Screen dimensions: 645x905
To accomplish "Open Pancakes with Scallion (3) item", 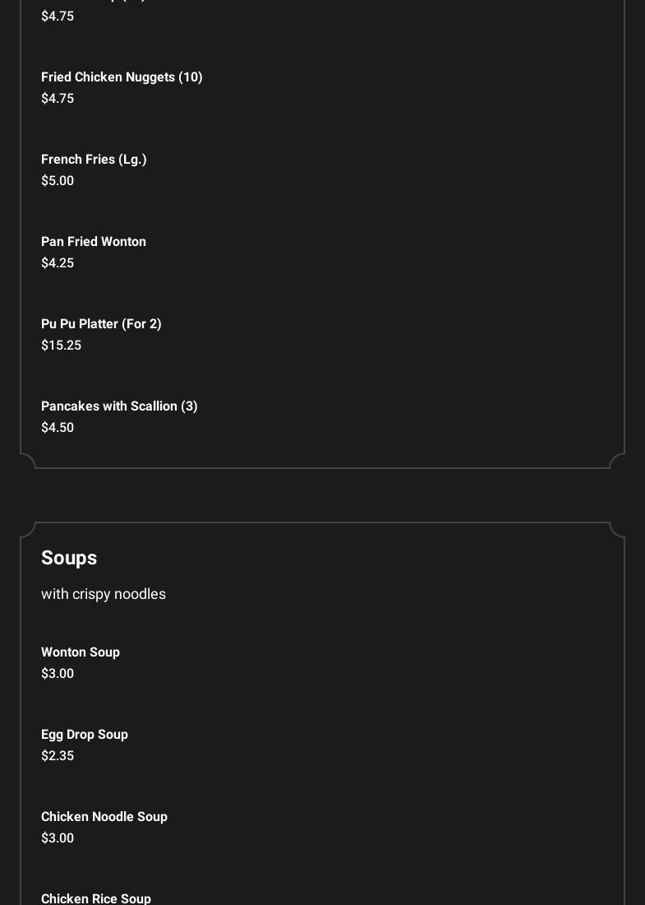I will (x=119, y=406).
